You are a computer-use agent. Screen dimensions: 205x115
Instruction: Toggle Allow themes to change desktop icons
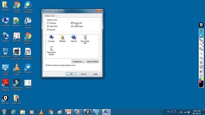pos(46,65)
